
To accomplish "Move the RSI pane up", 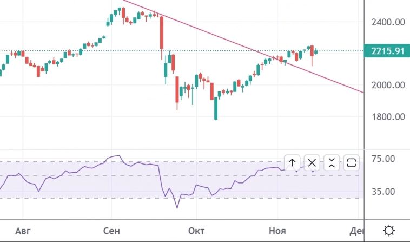I will pyautogui.click(x=292, y=162).
